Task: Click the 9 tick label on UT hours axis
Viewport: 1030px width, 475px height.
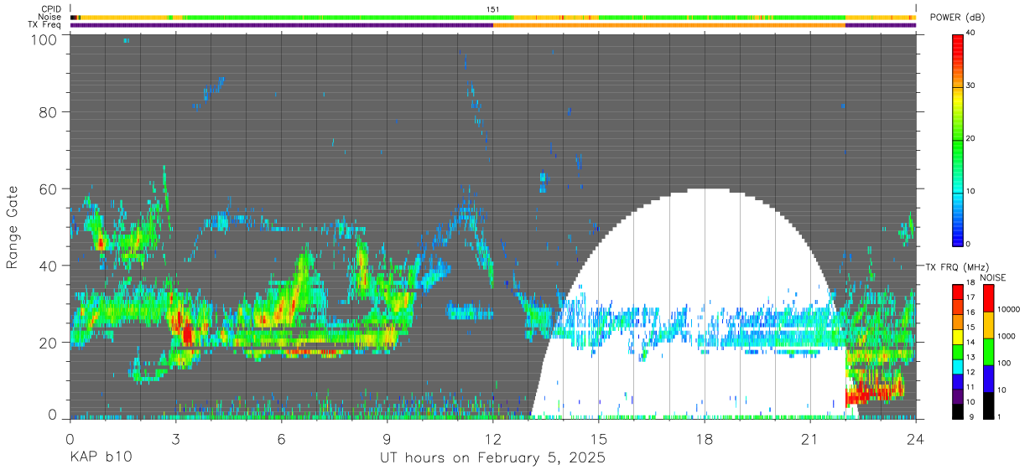Action: tap(387, 440)
